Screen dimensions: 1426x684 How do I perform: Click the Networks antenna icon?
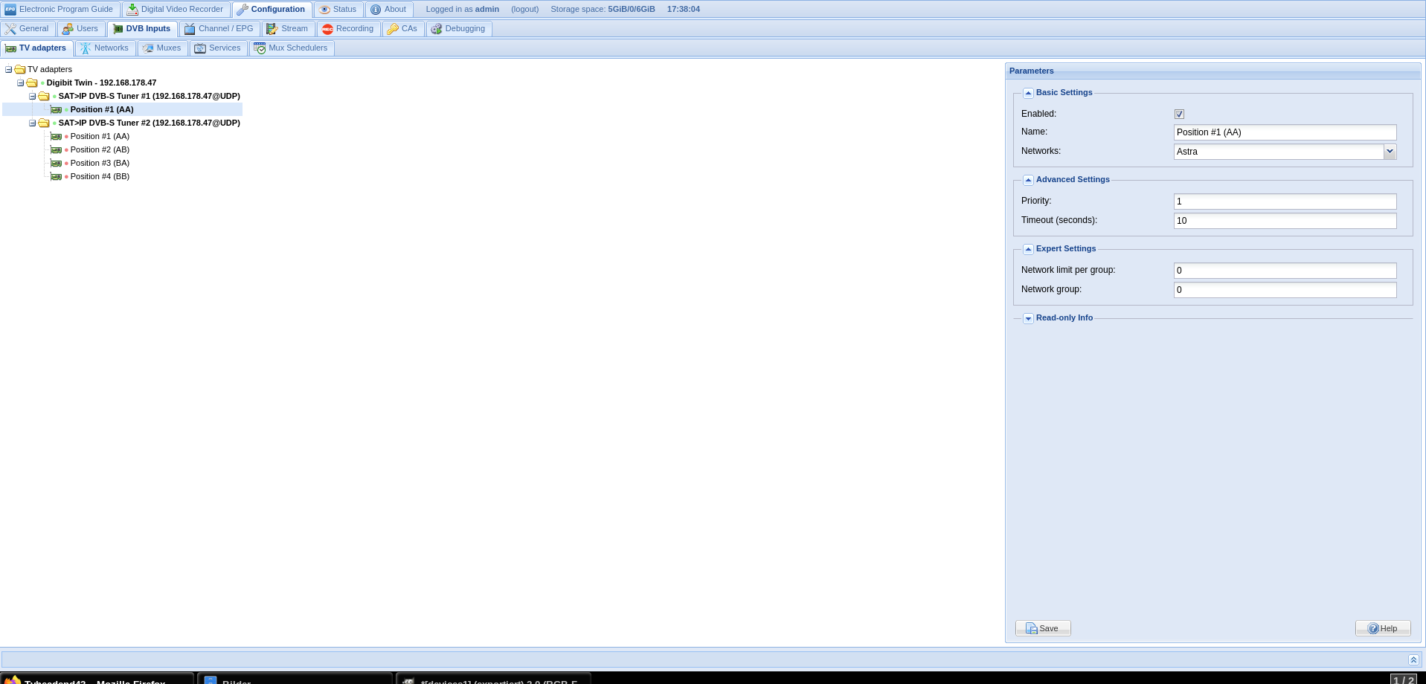(86, 48)
